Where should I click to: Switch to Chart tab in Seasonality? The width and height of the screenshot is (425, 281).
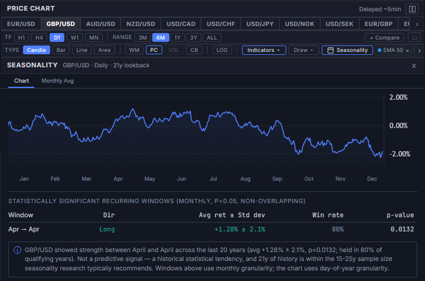coord(21,81)
